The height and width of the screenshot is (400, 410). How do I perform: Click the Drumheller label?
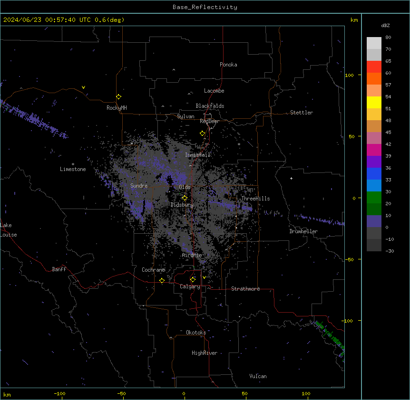point(303,231)
